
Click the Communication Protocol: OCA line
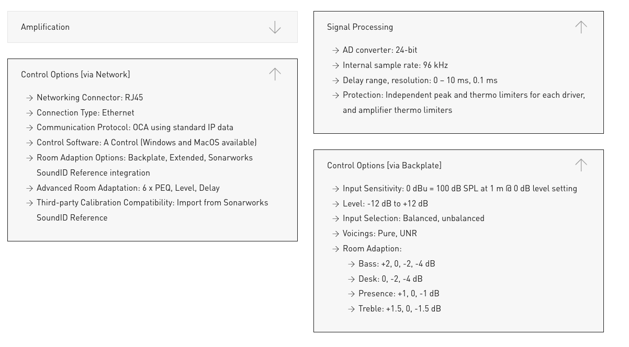(135, 128)
